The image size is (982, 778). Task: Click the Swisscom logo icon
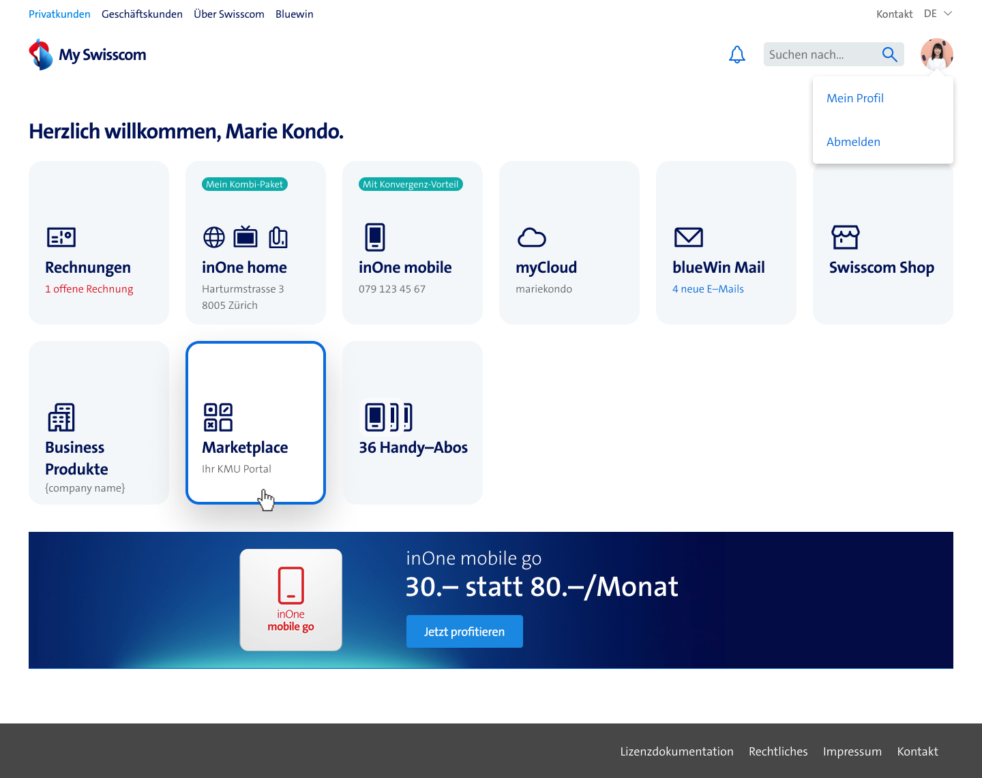tap(41, 55)
